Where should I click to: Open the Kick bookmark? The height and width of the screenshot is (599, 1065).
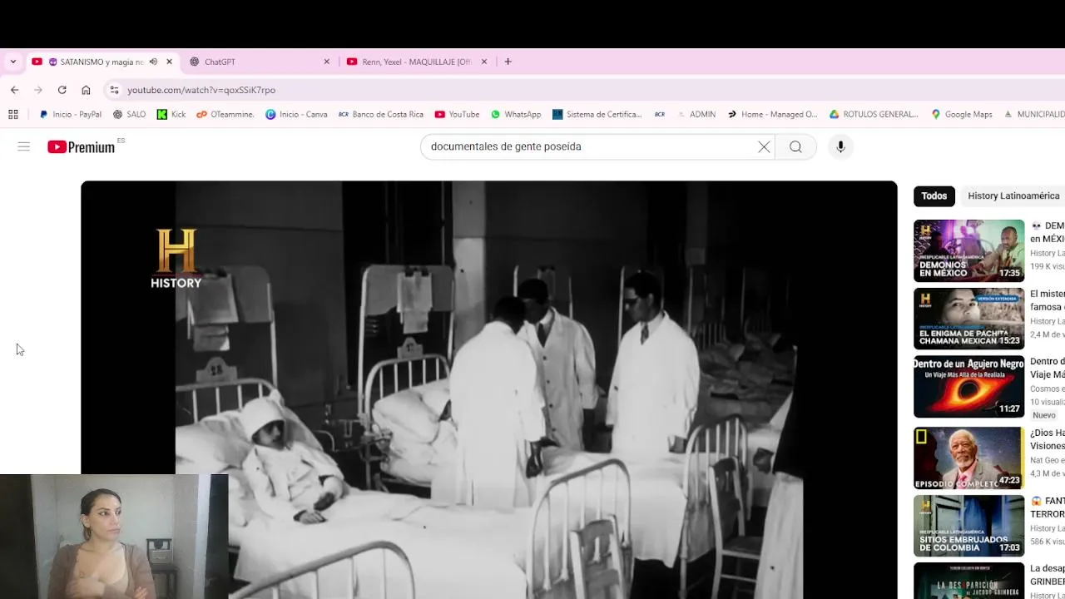(x=171, y=114)
